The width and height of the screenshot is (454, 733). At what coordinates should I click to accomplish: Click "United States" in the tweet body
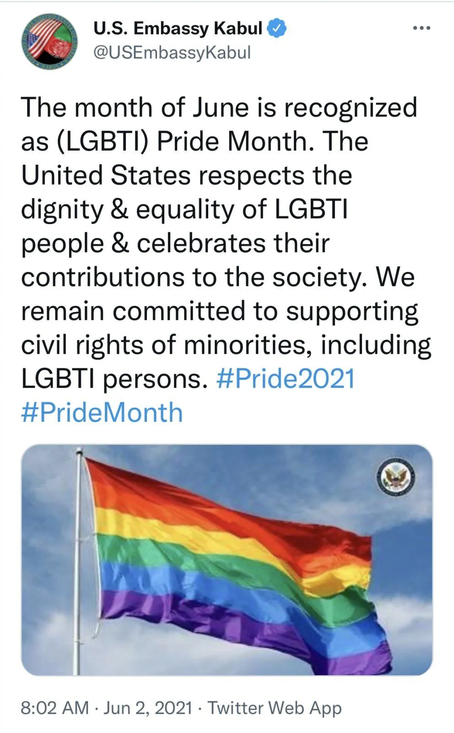tap(106, 175)
